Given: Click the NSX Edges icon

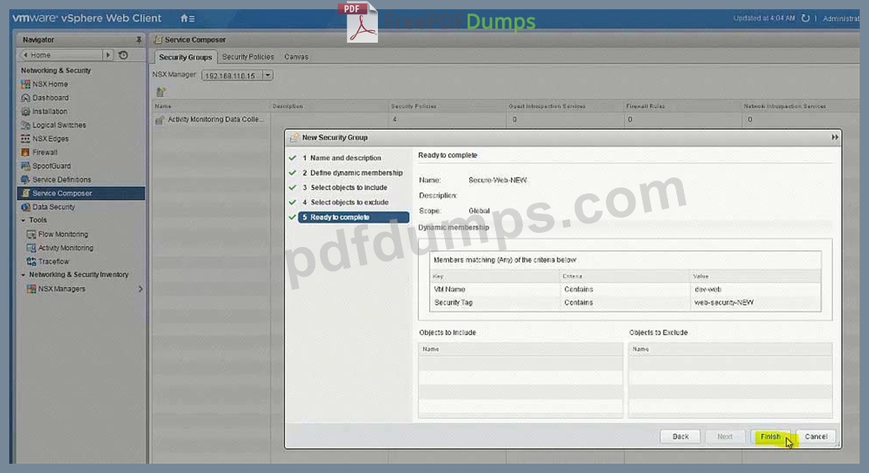Looking at the screenshot, I should 25,138.
